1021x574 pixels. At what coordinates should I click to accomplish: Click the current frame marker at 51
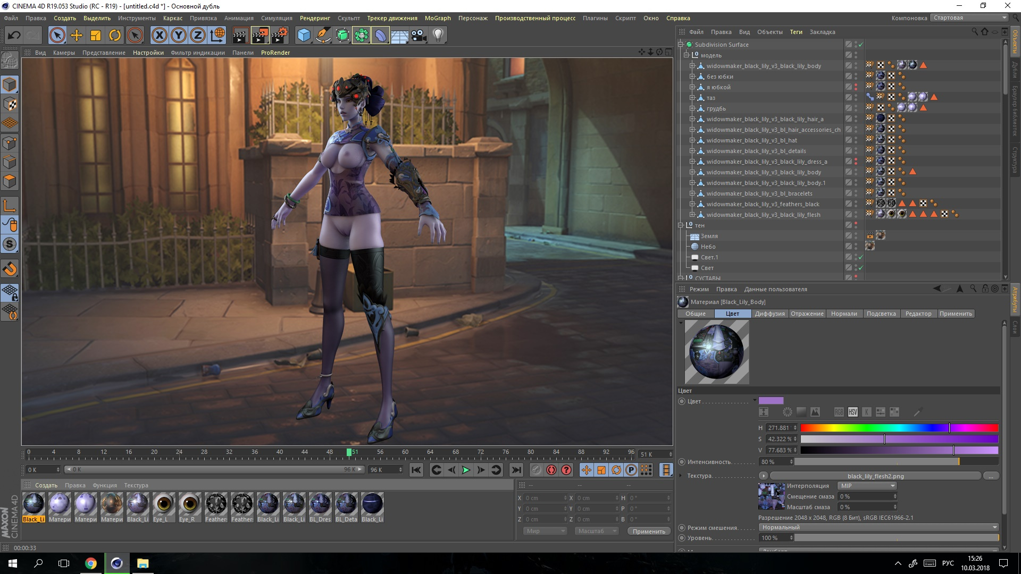pos(349,452)
